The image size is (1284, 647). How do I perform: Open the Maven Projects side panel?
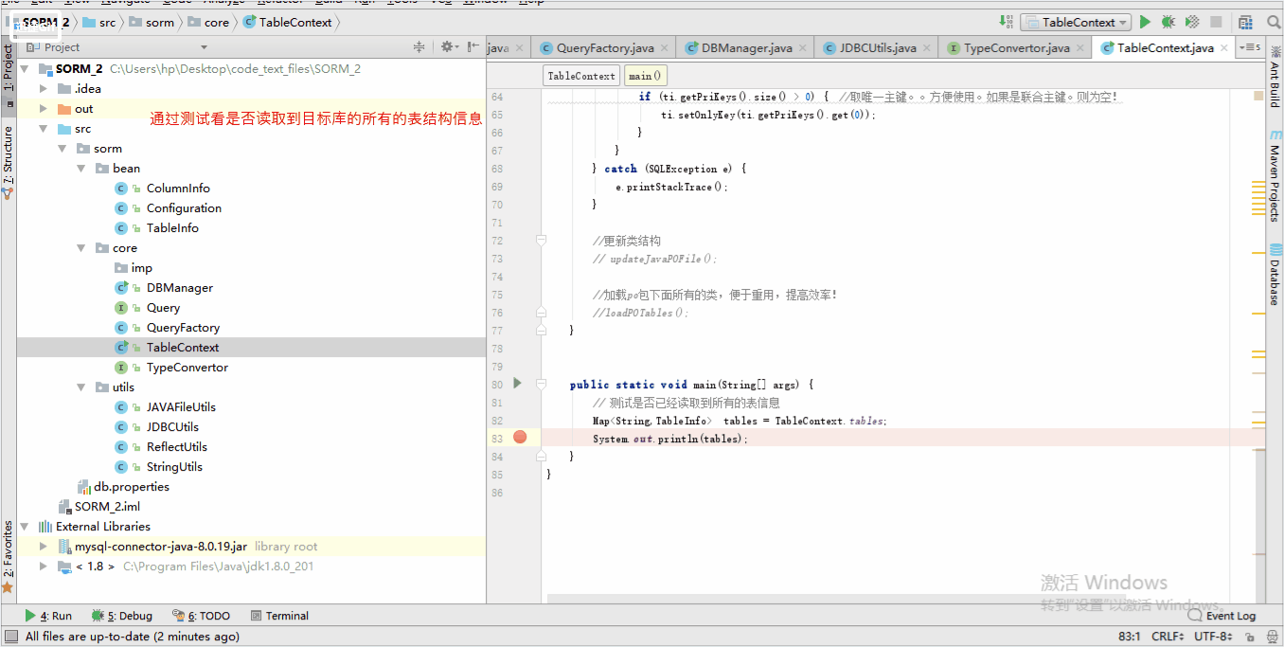(x=1275, y=177)
